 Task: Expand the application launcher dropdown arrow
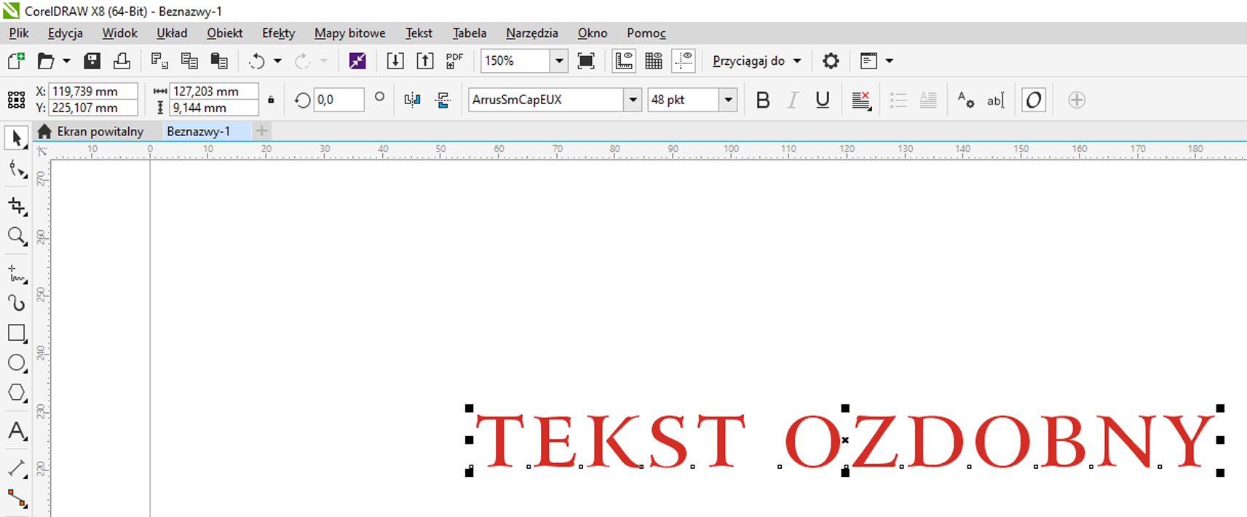(889, 61)
